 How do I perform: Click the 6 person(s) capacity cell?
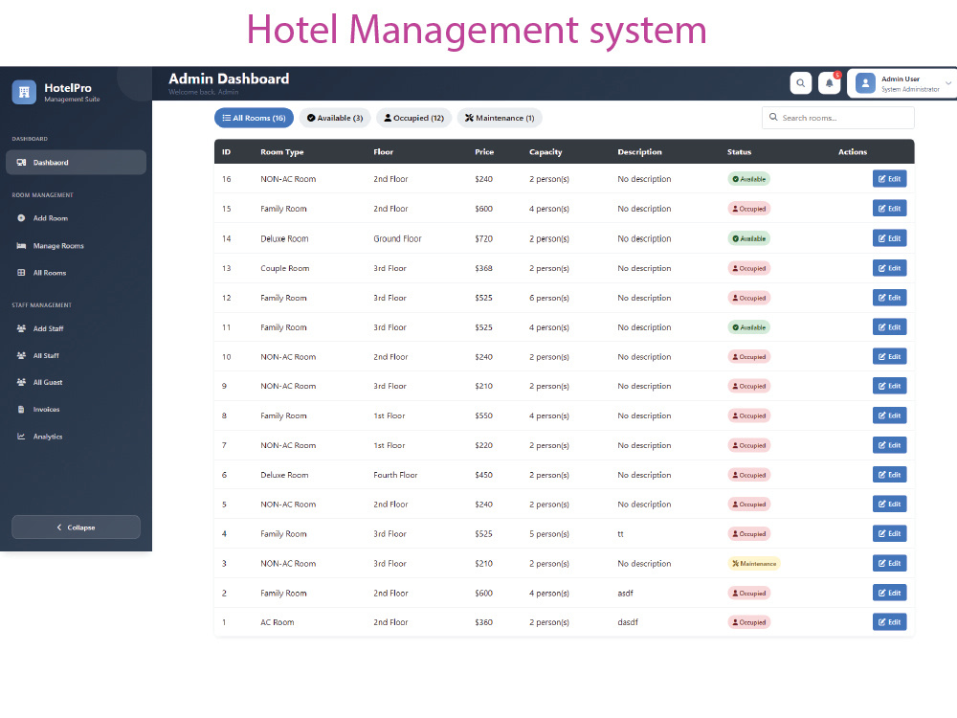549,298
